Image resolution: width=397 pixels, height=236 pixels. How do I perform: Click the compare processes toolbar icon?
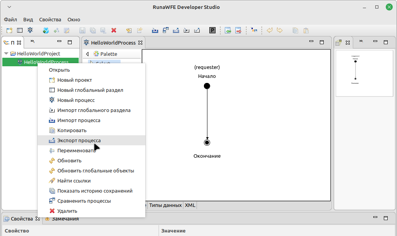click(166, 30)
